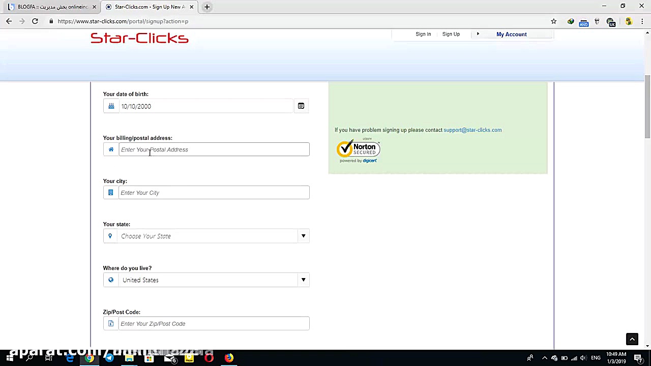Open Task View on the taskbar
This screenshot has width=651, height=366.
click(x=49, y=358)
